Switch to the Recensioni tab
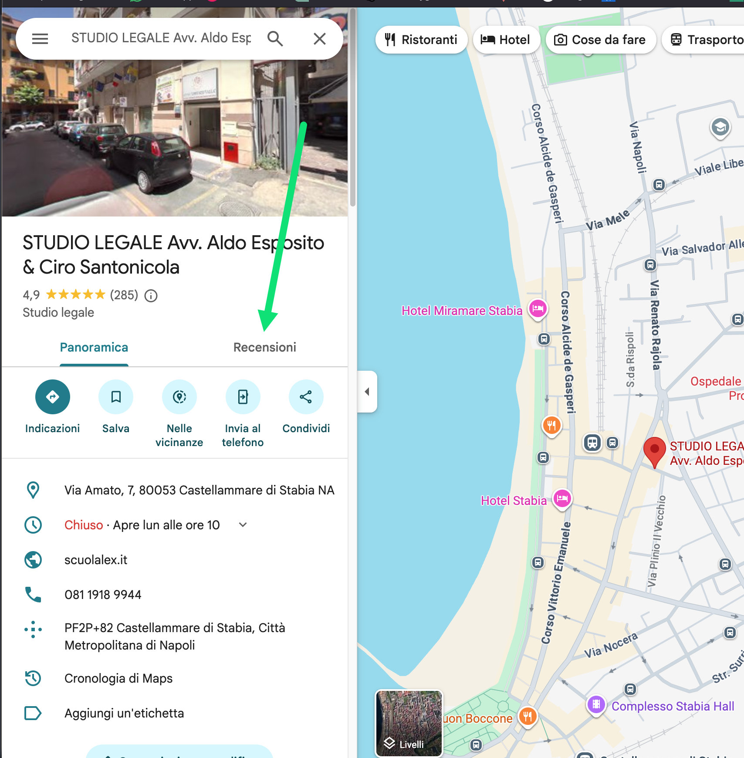 [264, 347]
